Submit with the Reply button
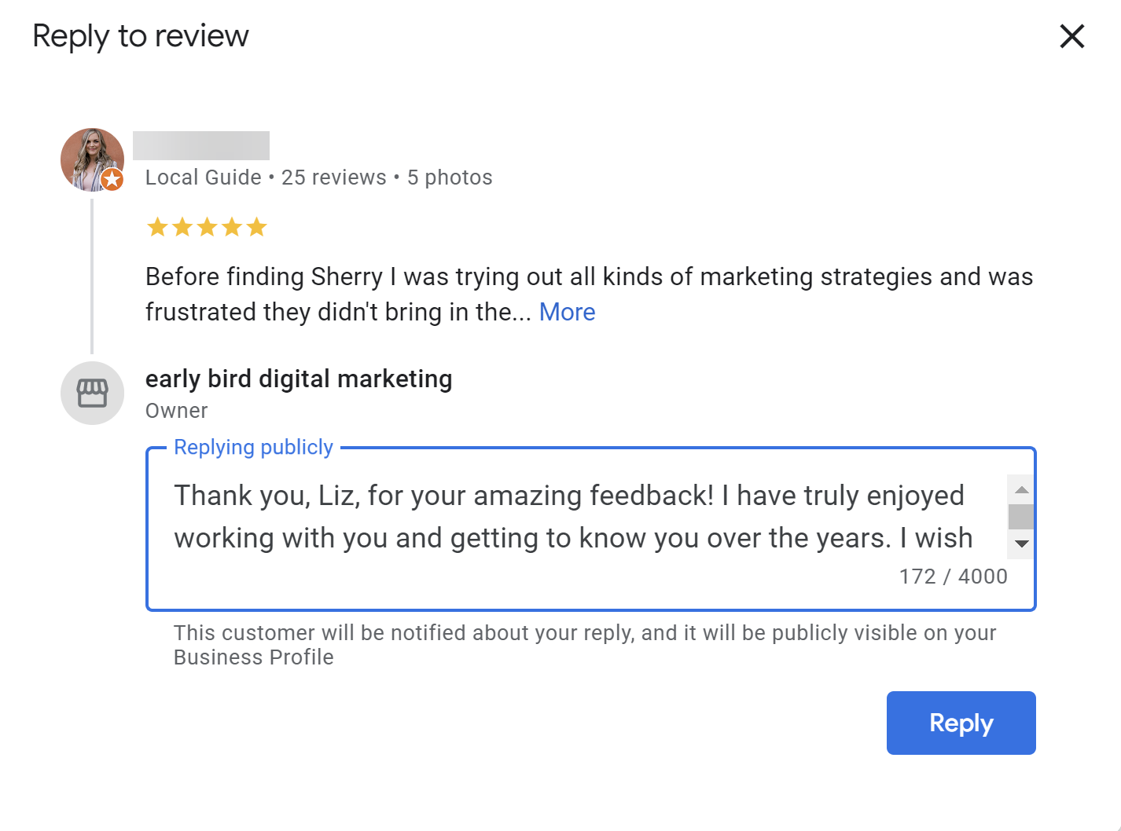 [961, 723]
